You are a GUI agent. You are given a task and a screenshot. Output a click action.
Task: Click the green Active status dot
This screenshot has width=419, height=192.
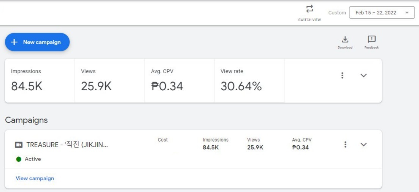click(x=18, y=159)
